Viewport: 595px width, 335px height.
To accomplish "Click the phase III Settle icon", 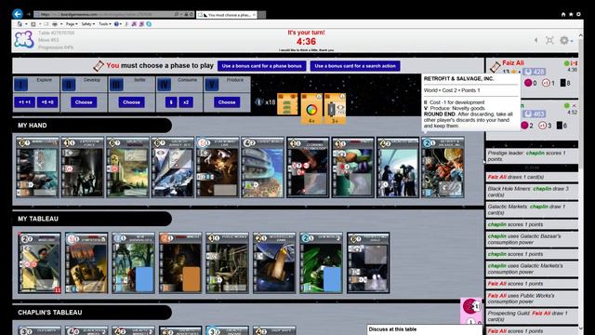I will tap(116, 84).
